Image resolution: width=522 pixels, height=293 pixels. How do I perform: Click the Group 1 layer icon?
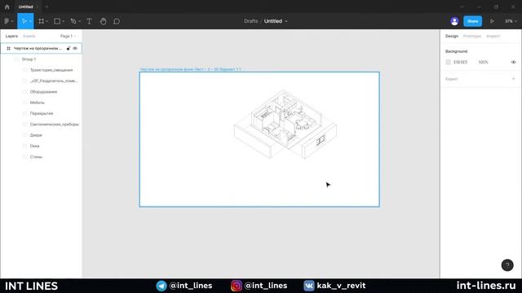click(x=16, y=59)
